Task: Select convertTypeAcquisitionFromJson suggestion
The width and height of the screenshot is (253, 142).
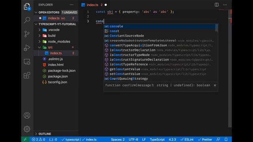Action: [159, 45]
